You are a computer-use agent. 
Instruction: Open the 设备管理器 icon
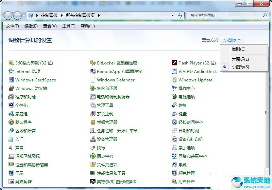coord(93,139)
